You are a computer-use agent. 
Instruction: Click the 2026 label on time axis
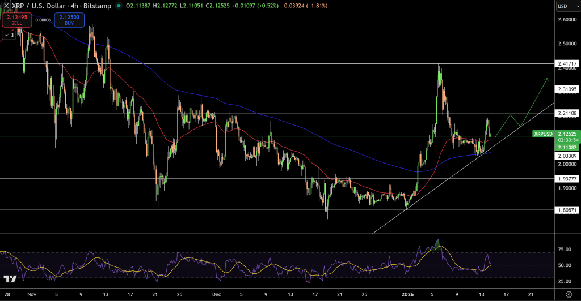407,294
